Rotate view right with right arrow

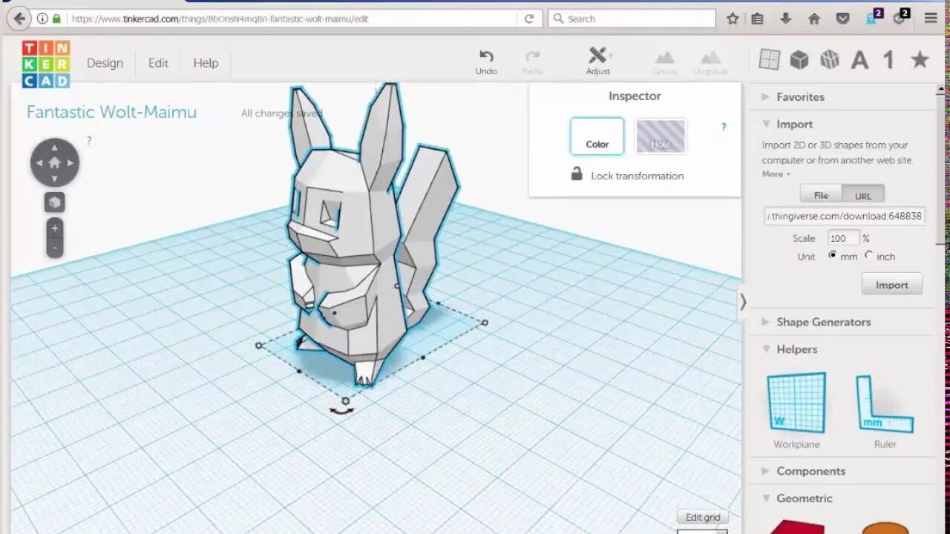[71, 162]
